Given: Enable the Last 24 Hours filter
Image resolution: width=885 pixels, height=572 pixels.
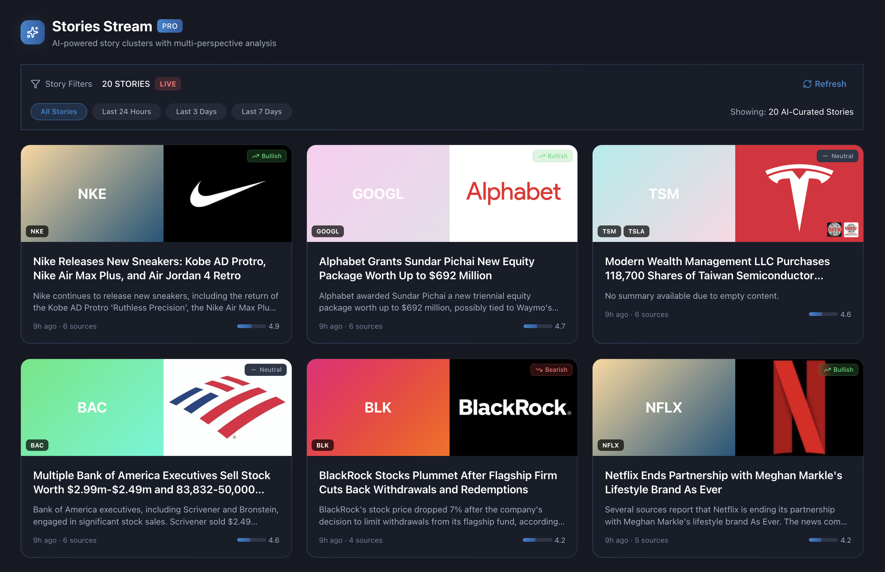Looking at the screenshot, I should [x=126, y=111].
